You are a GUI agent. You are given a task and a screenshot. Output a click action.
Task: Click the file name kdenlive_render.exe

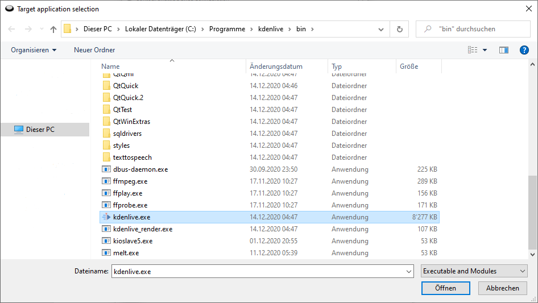point(143,229)
